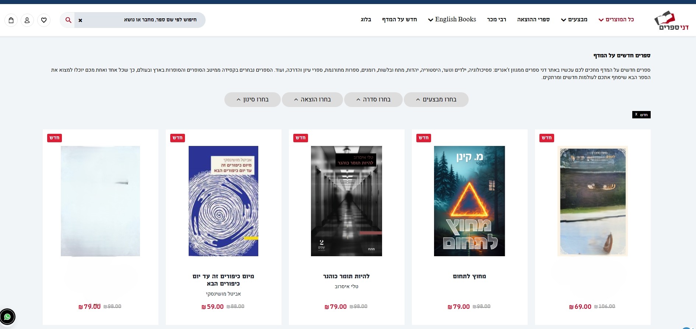
Task: Remove the חדש filter tag
Action: [x=641, y=115]
